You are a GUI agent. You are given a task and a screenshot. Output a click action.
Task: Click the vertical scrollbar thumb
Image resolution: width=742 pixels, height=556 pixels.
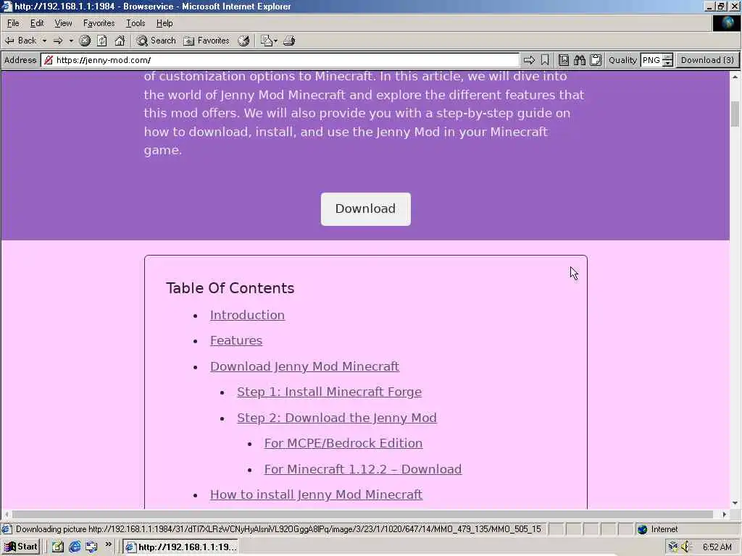735,114
